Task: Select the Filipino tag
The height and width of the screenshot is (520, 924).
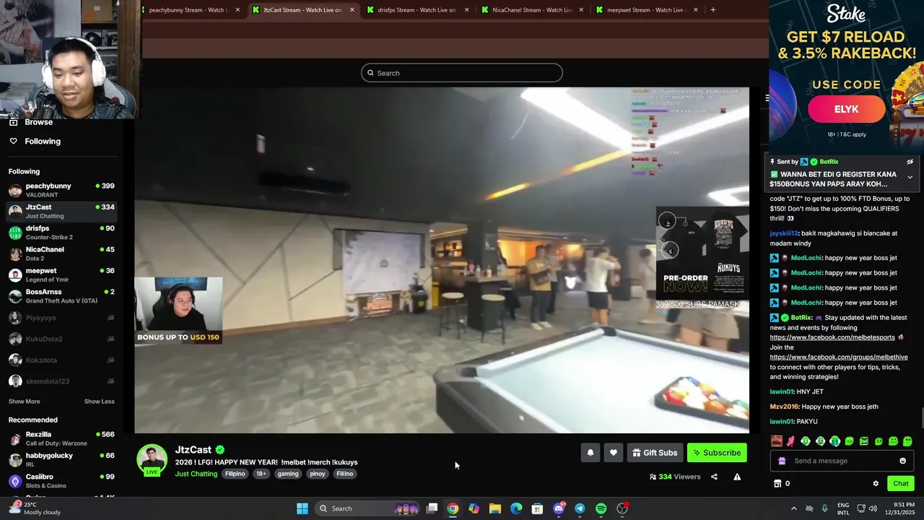Action: coord(235,474)
